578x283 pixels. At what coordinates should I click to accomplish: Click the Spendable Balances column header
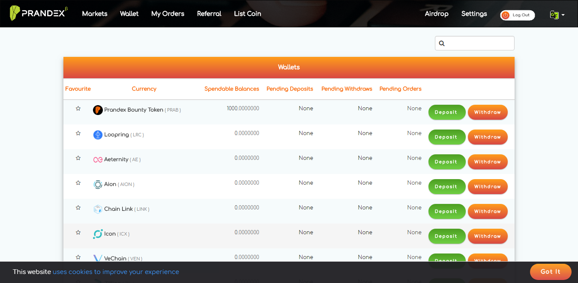click(232, 89)
